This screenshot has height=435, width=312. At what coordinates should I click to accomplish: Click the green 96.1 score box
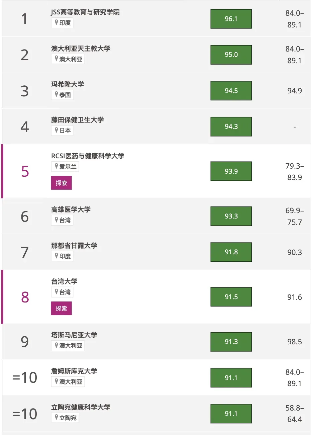(231, 19)
